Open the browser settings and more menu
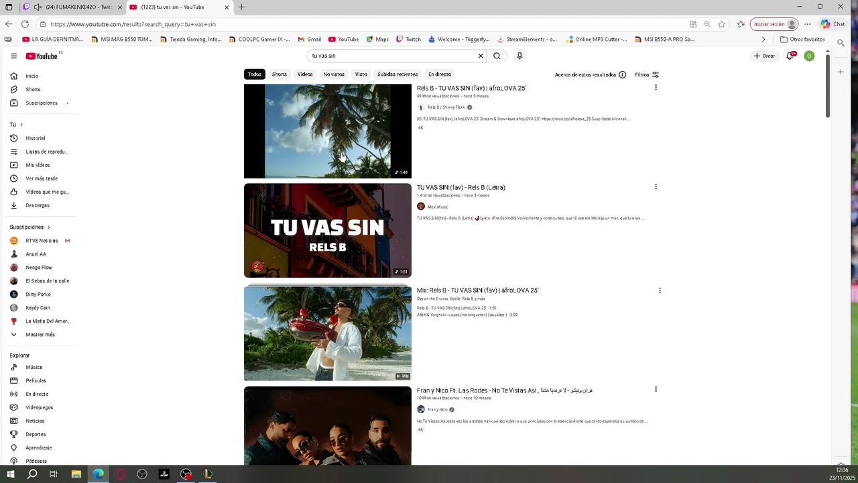Screen dimensions: 858x483 click(807, 24)
